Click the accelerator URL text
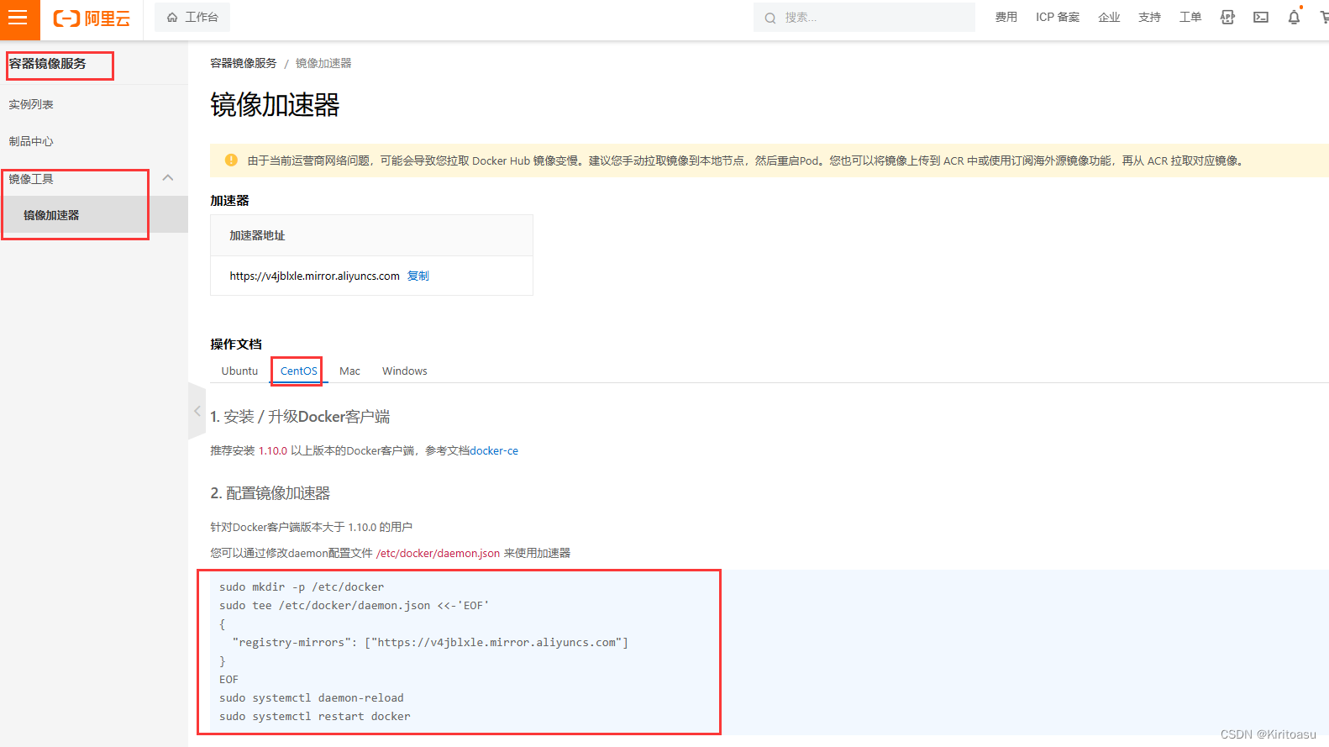This screenshot has height=747, width=1329. click(x=314, y=276)
